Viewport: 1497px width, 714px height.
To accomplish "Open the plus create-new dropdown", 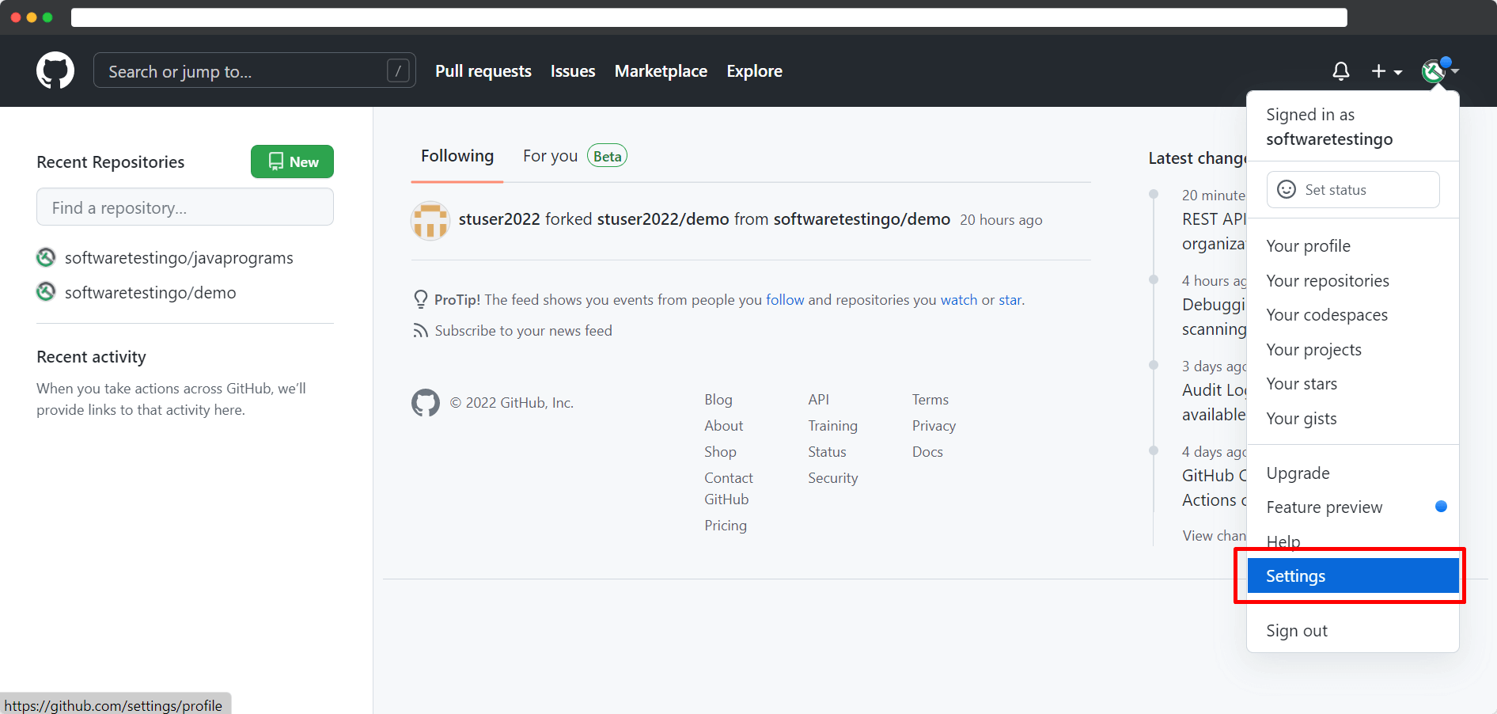I will tap(1386, 71).
